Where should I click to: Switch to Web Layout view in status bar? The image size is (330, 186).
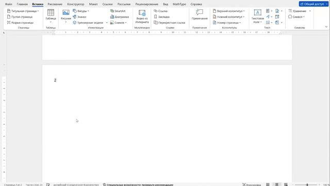pyautogui.click(x=286, y=184)
